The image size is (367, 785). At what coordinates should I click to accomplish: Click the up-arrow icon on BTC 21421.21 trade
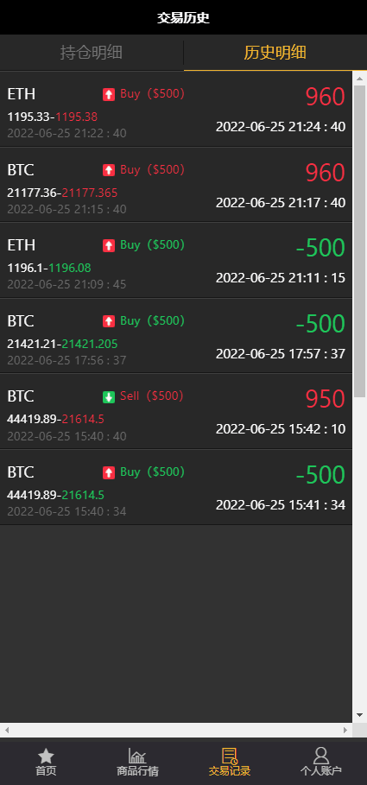coord(109,321)
